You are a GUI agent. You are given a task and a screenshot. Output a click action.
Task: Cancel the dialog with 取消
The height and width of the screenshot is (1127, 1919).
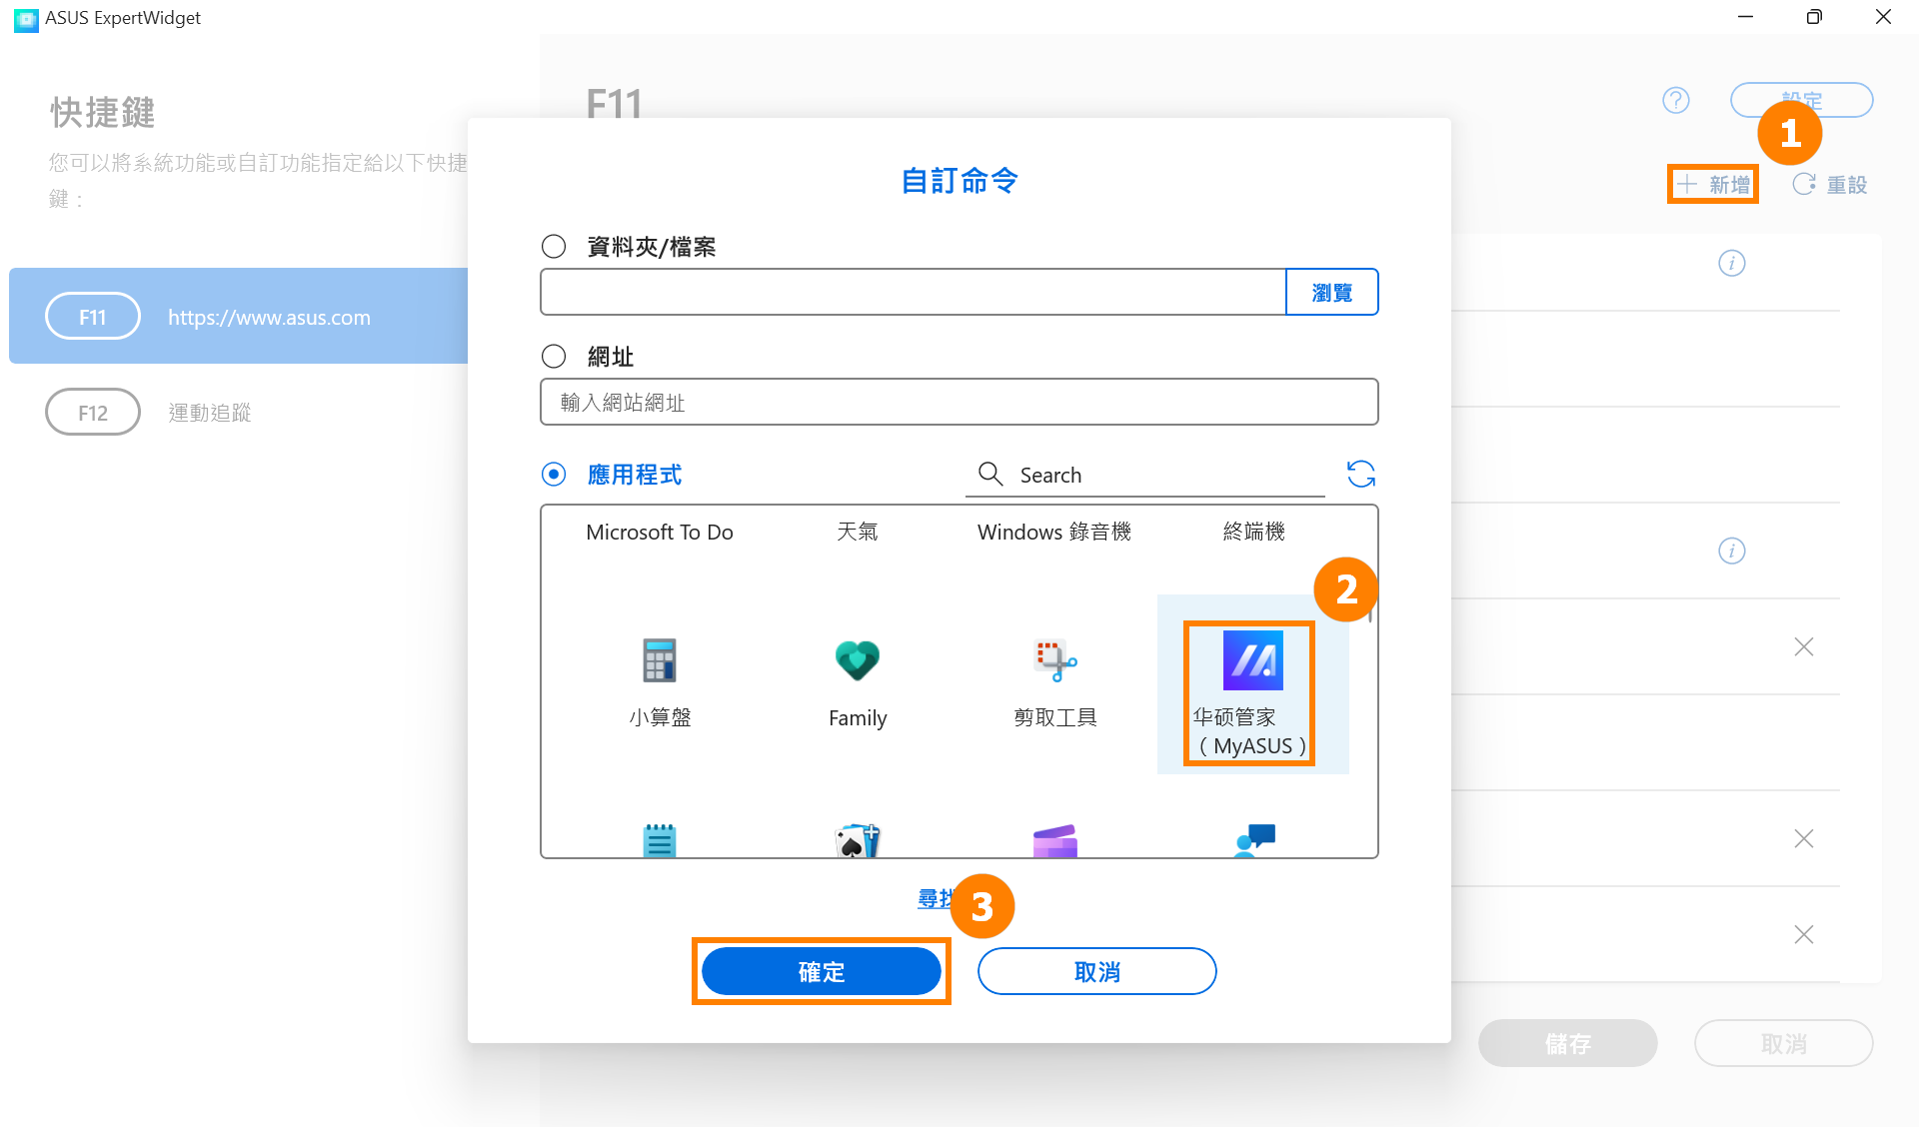coord(1096,971)
